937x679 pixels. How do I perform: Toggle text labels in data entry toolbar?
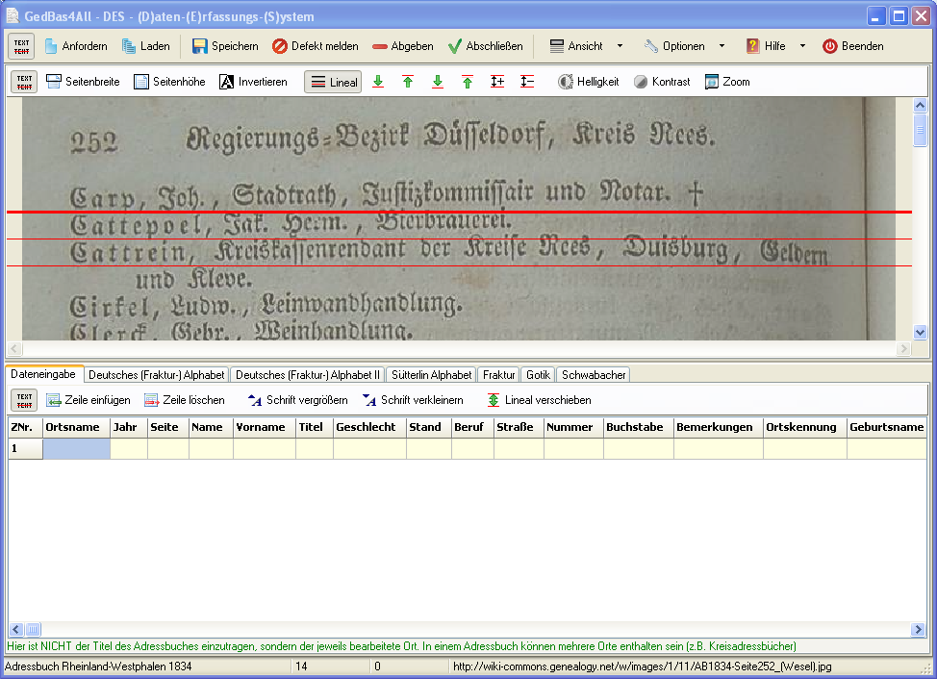[x=24, y=400]
